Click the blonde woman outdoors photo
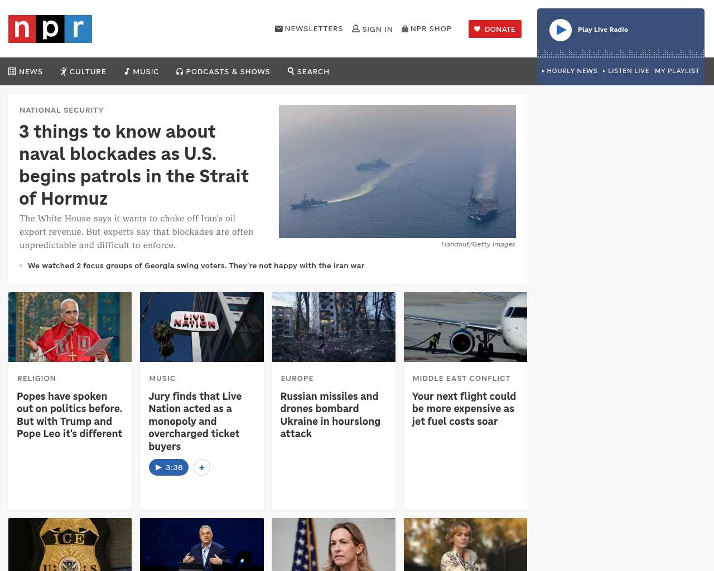The width and height of the screenshot is (714, 571). click(x=465, y=544)
